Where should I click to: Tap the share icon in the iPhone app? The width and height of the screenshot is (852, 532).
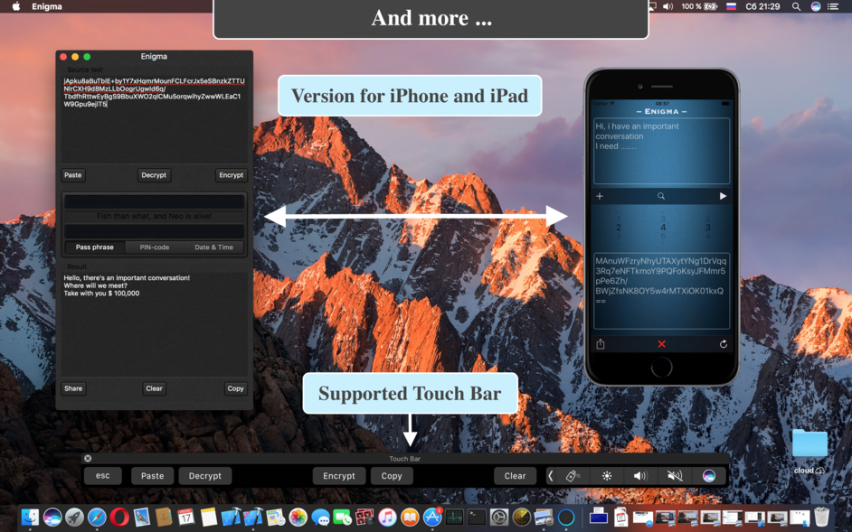601,344
